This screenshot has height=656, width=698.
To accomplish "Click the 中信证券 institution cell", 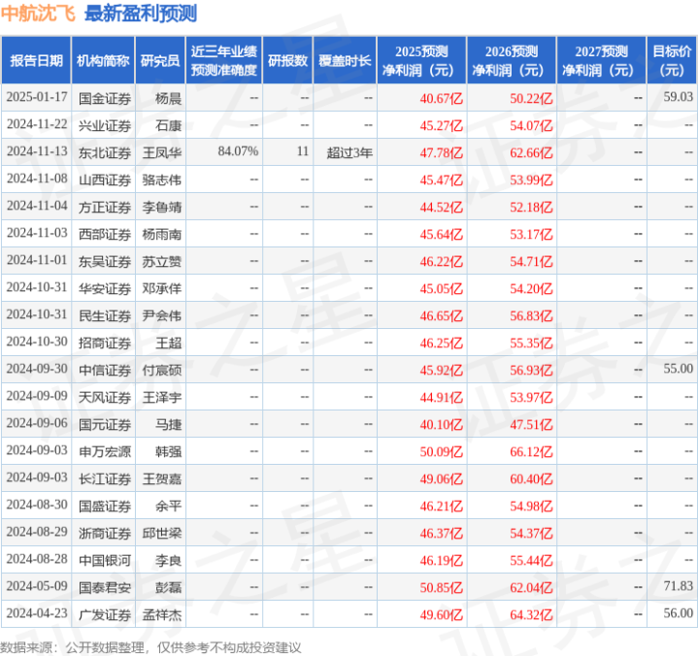I will pyautogui.click(x=105, y=370).
